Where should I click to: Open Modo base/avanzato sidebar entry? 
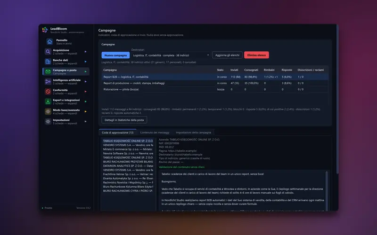(66, 111)
